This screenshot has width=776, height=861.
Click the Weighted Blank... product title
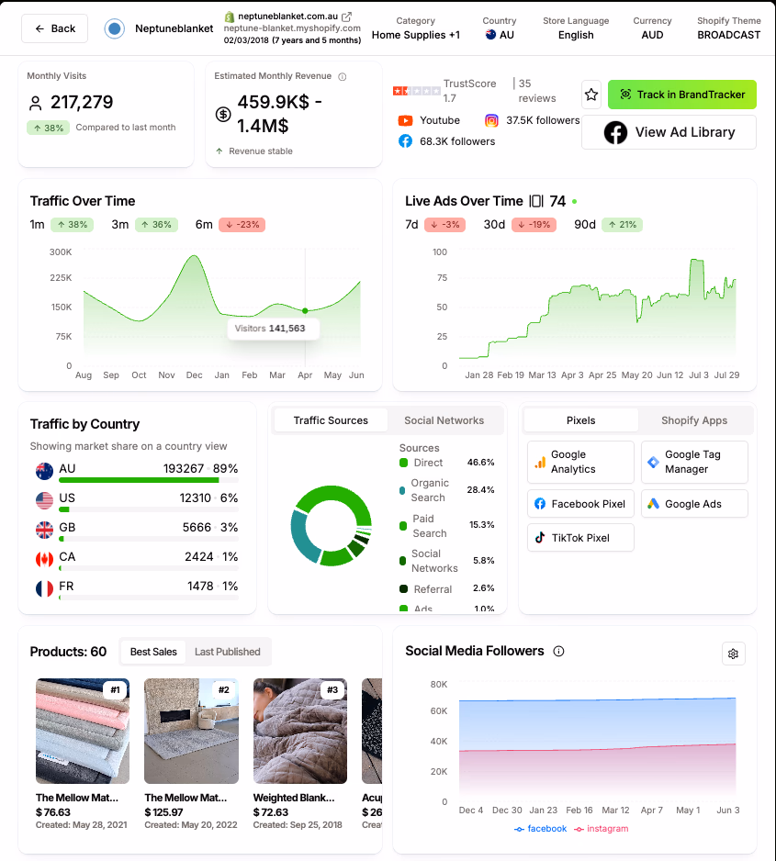coord(294,798)
